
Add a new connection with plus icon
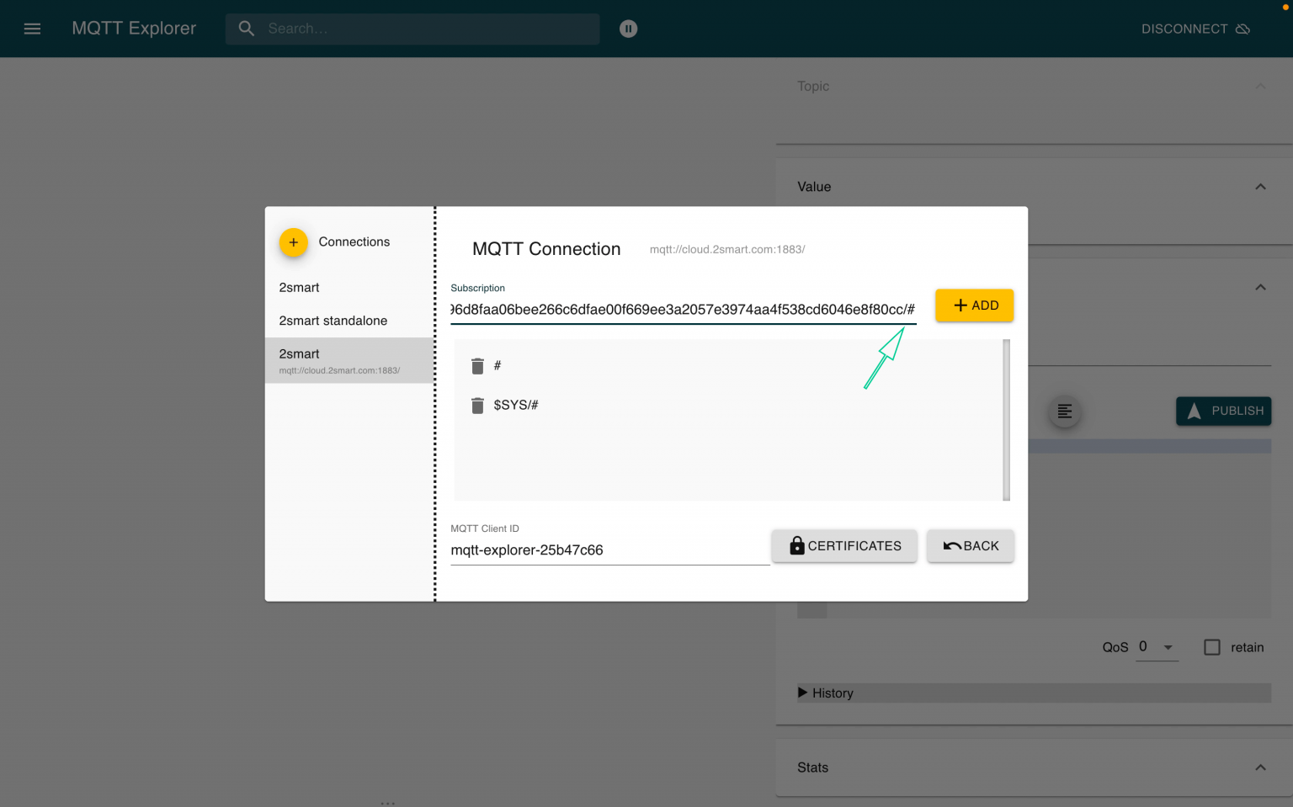[x=293, y=242]
